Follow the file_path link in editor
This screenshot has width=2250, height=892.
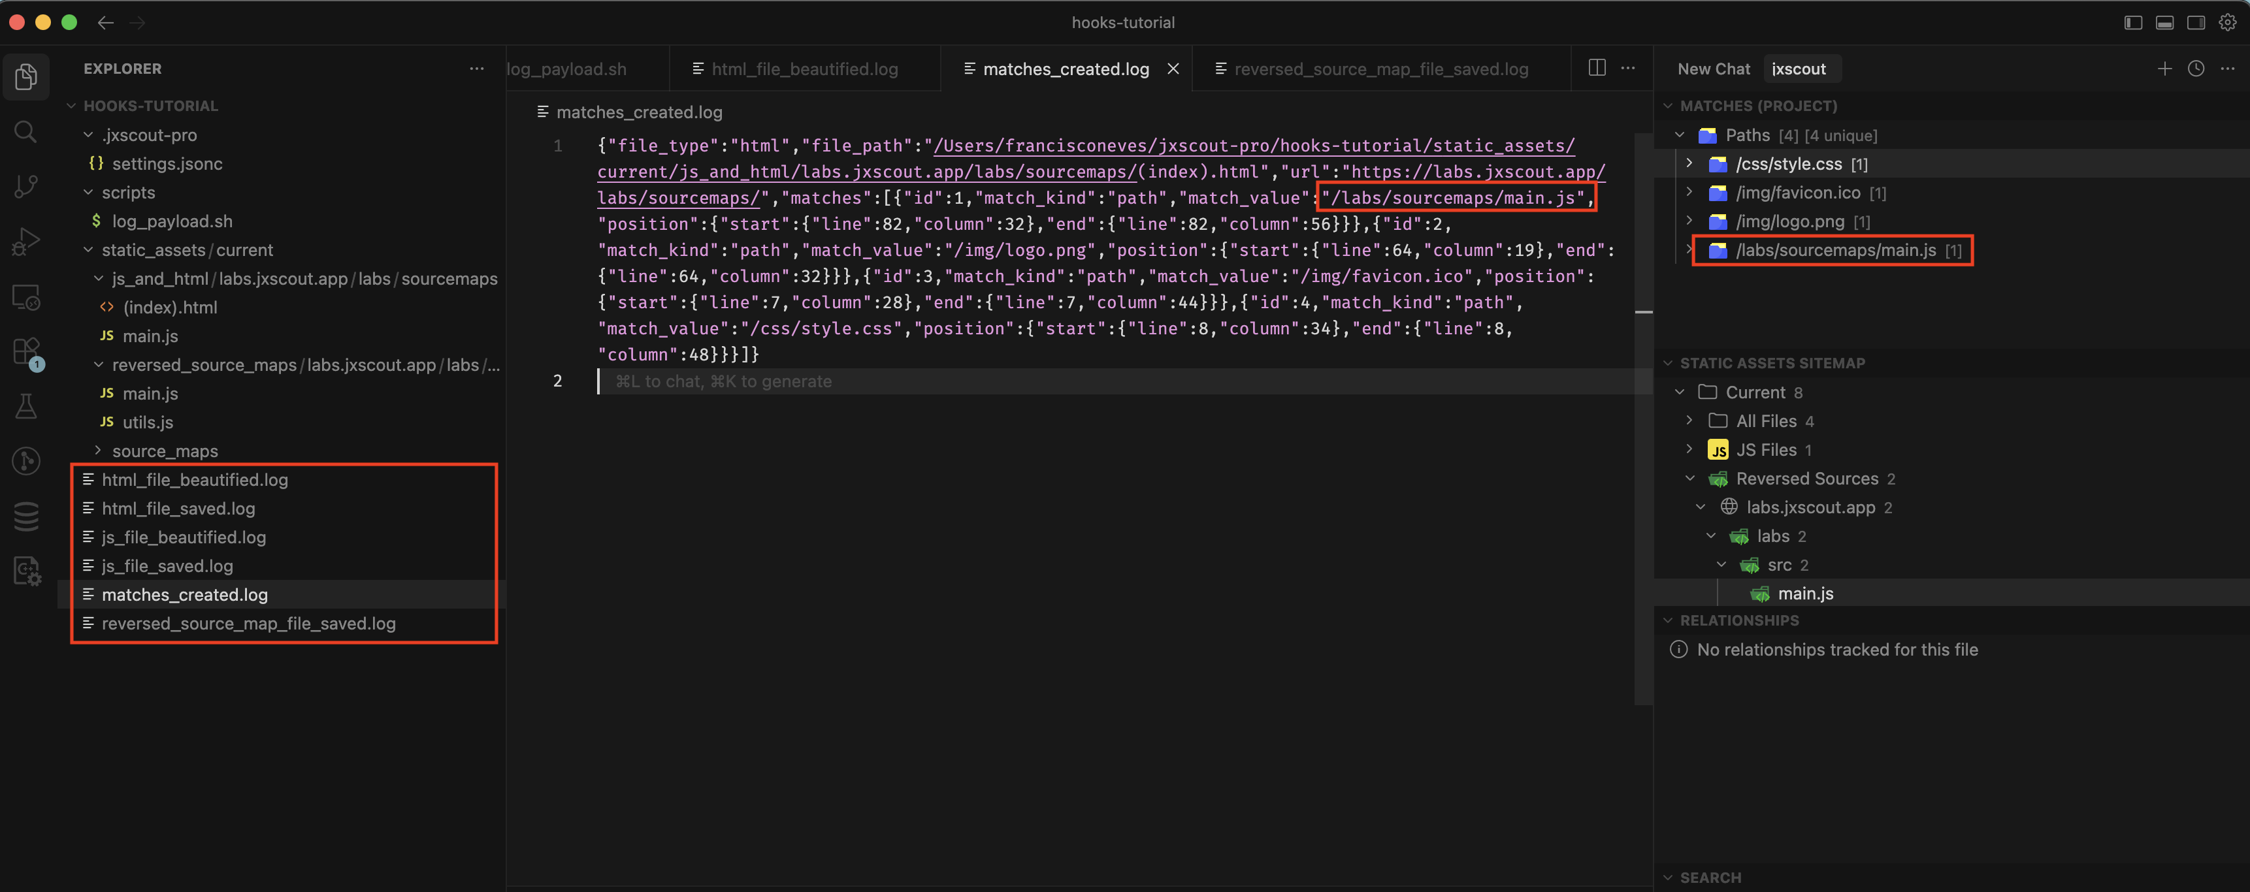click(x=1254, y=146)
